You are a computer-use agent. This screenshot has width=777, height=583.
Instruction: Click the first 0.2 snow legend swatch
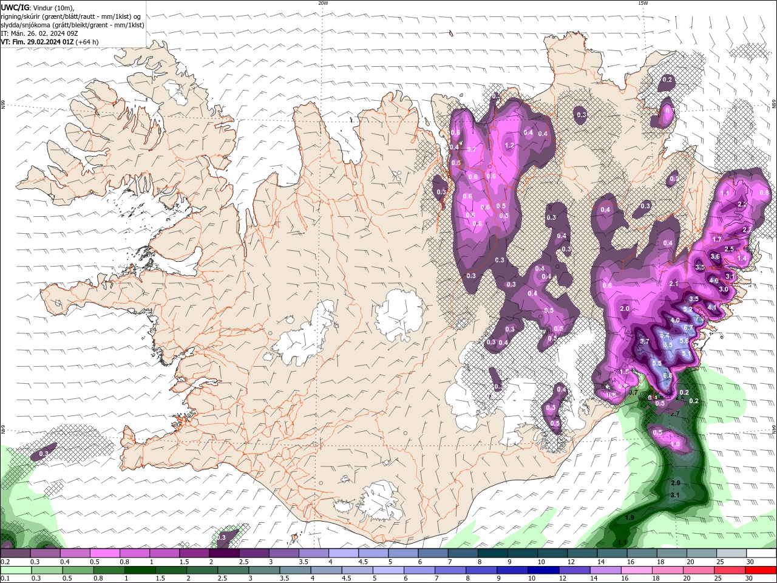pos(15,553)
